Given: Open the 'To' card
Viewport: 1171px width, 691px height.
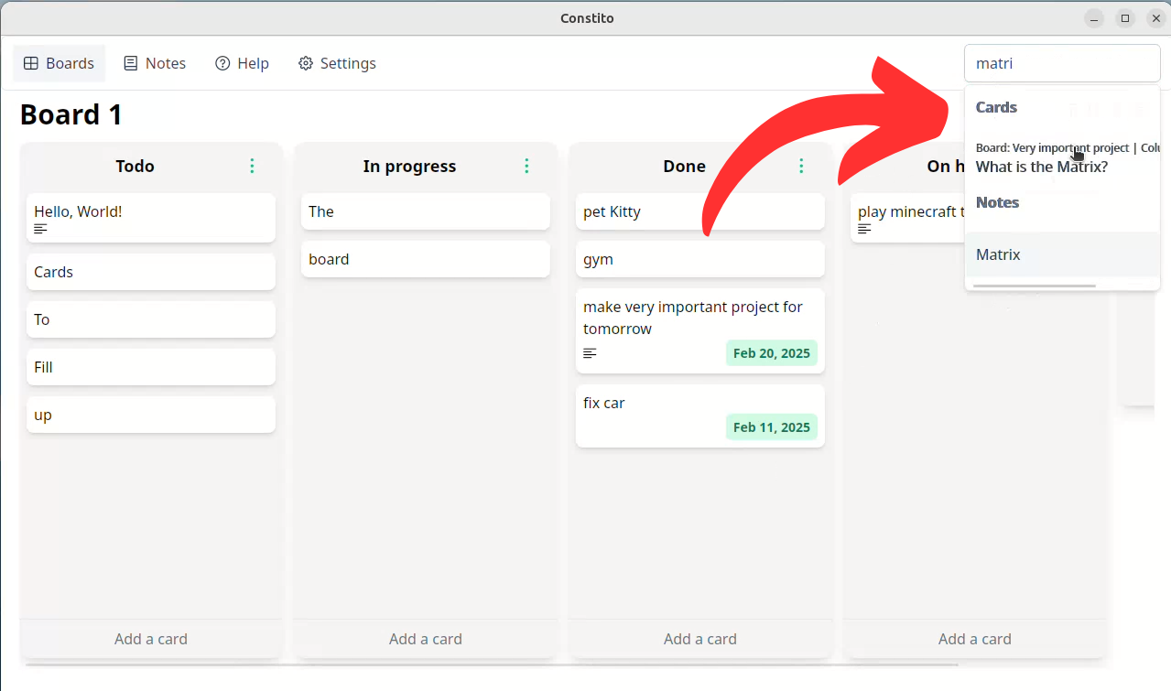Looking at the screenshot, I should [151, 319].
